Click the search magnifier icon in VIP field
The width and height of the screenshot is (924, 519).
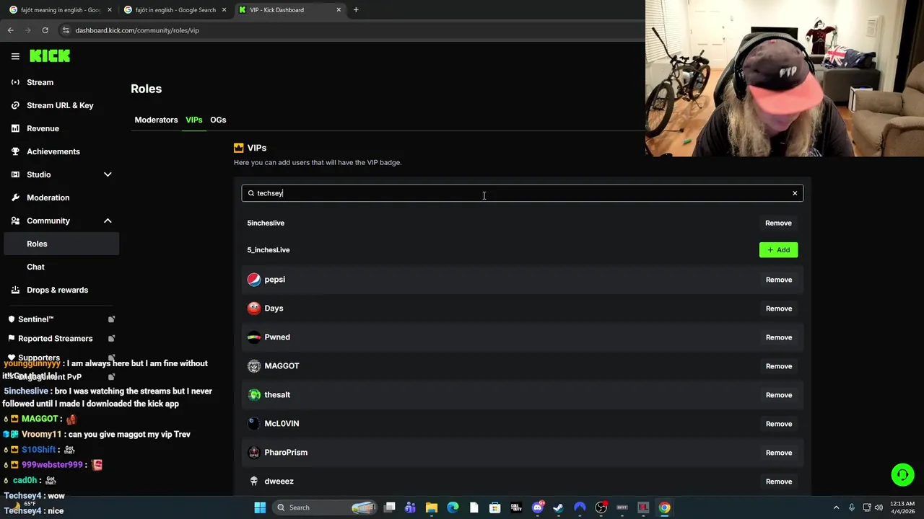pyautogui.click(x=251, y=193)
